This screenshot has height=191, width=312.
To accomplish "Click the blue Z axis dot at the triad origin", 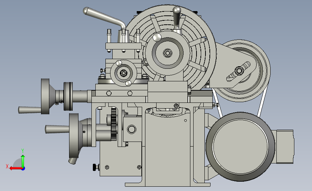I will pos(23,169).
